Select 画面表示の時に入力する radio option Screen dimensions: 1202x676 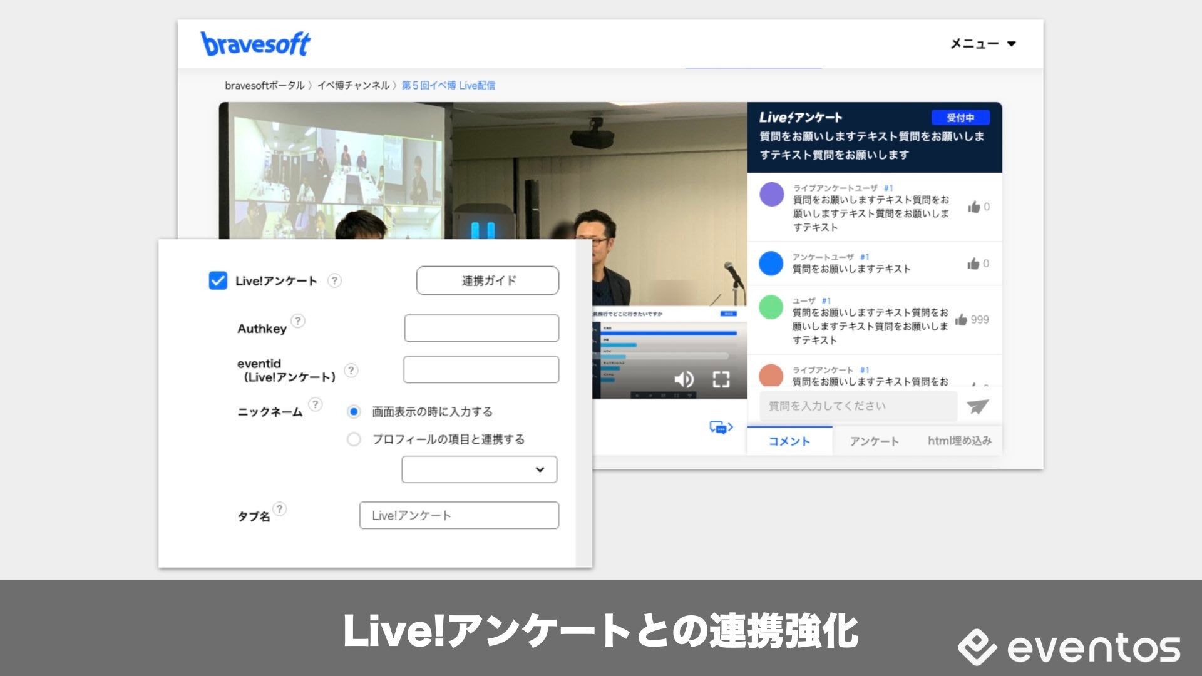tap(354, 412)
